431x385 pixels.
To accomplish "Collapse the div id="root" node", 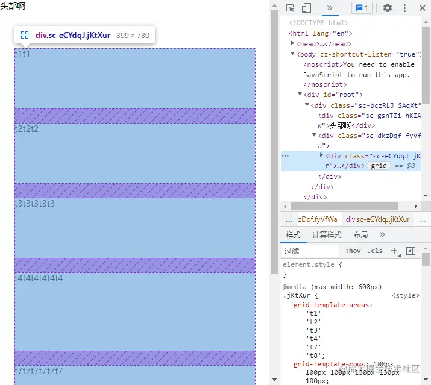I will click(x=300, y=94).
